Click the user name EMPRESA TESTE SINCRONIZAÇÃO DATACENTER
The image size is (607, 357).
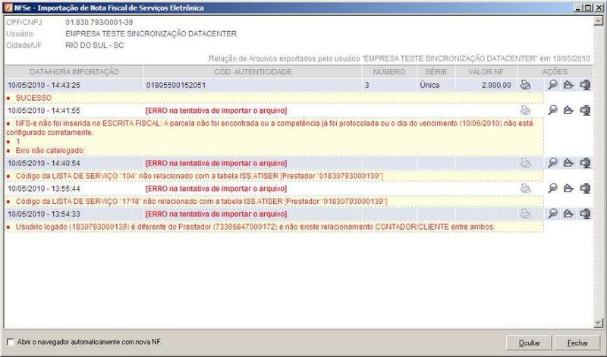tap(151, 34)
